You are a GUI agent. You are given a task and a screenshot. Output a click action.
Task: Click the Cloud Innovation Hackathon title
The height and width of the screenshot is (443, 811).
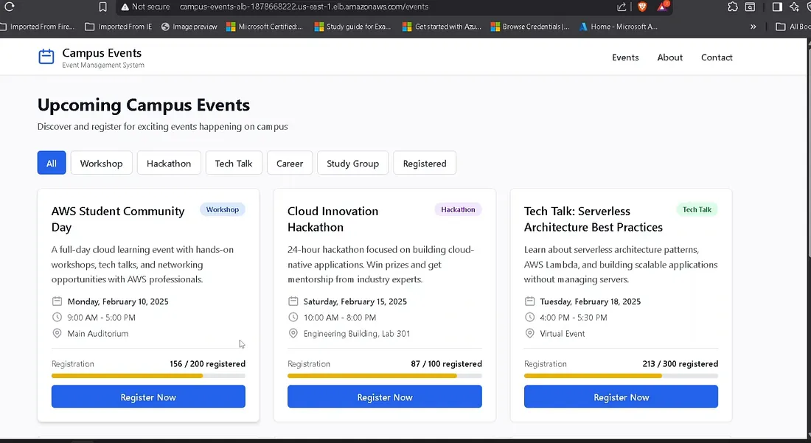[333, 219]
